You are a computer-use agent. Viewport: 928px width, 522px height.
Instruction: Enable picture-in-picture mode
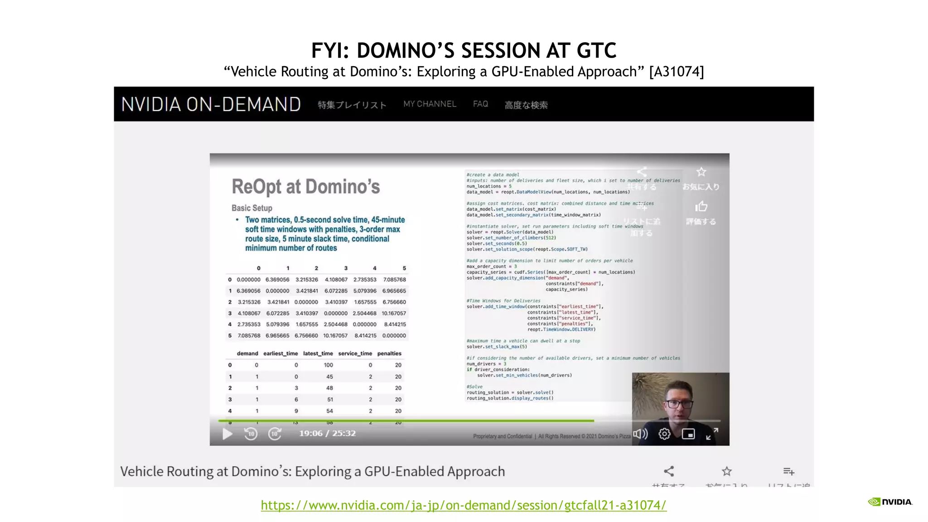click(688, 434)
